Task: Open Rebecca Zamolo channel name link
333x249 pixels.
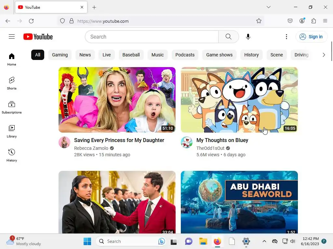Action: click(91, 148)
